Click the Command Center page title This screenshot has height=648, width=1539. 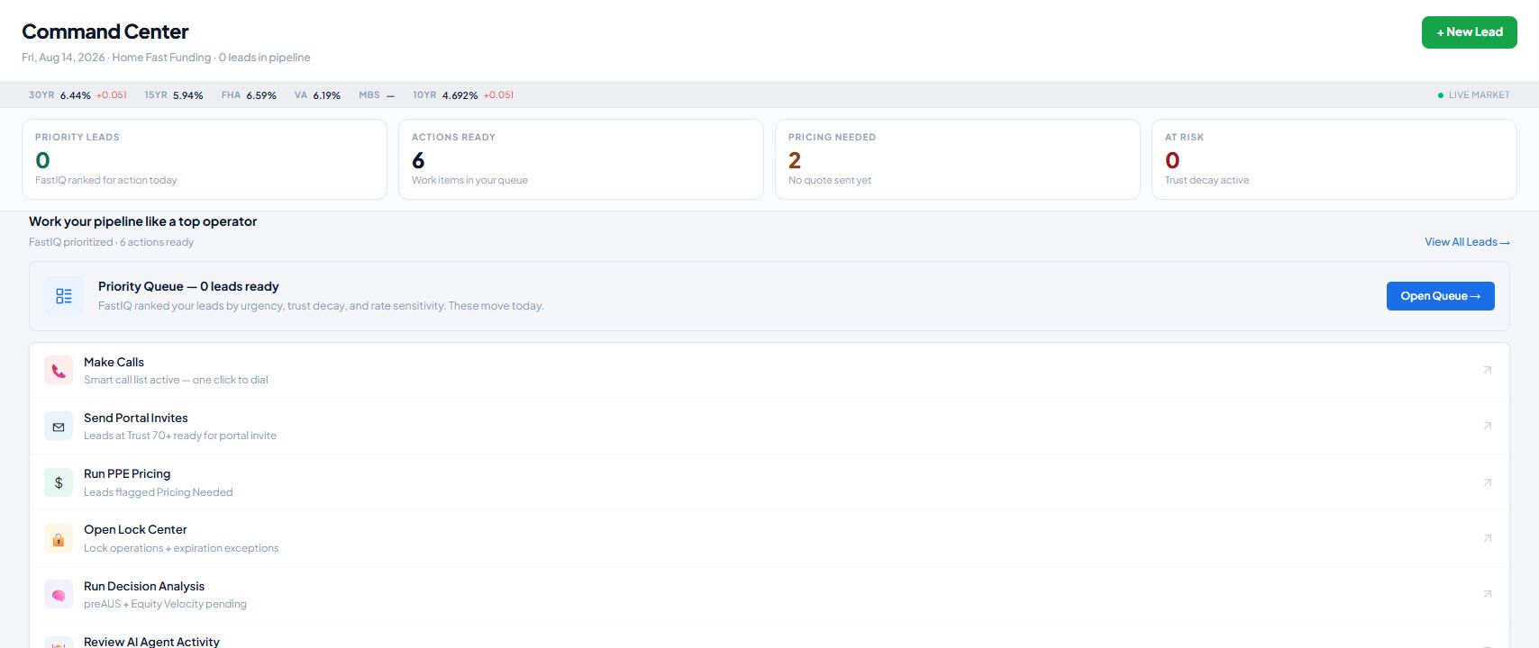(x=105, y=31)
